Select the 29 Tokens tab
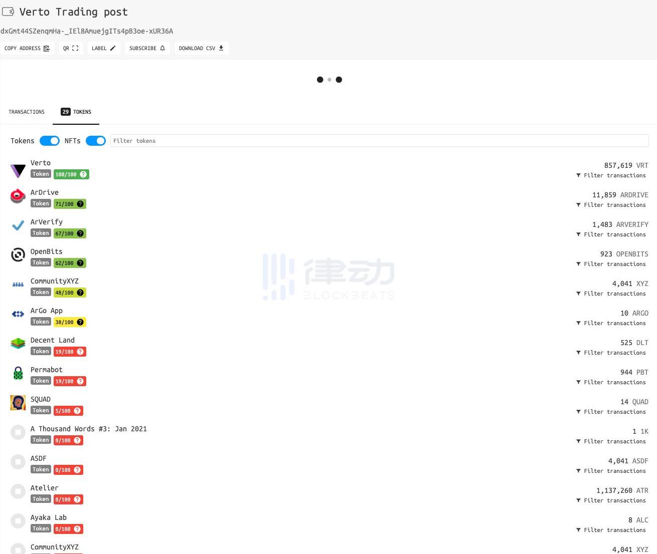This screenshot has height=554, width=657. (76, 112)
